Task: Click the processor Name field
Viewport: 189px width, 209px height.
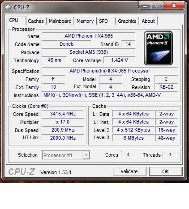Action: (x=89, y=36)
